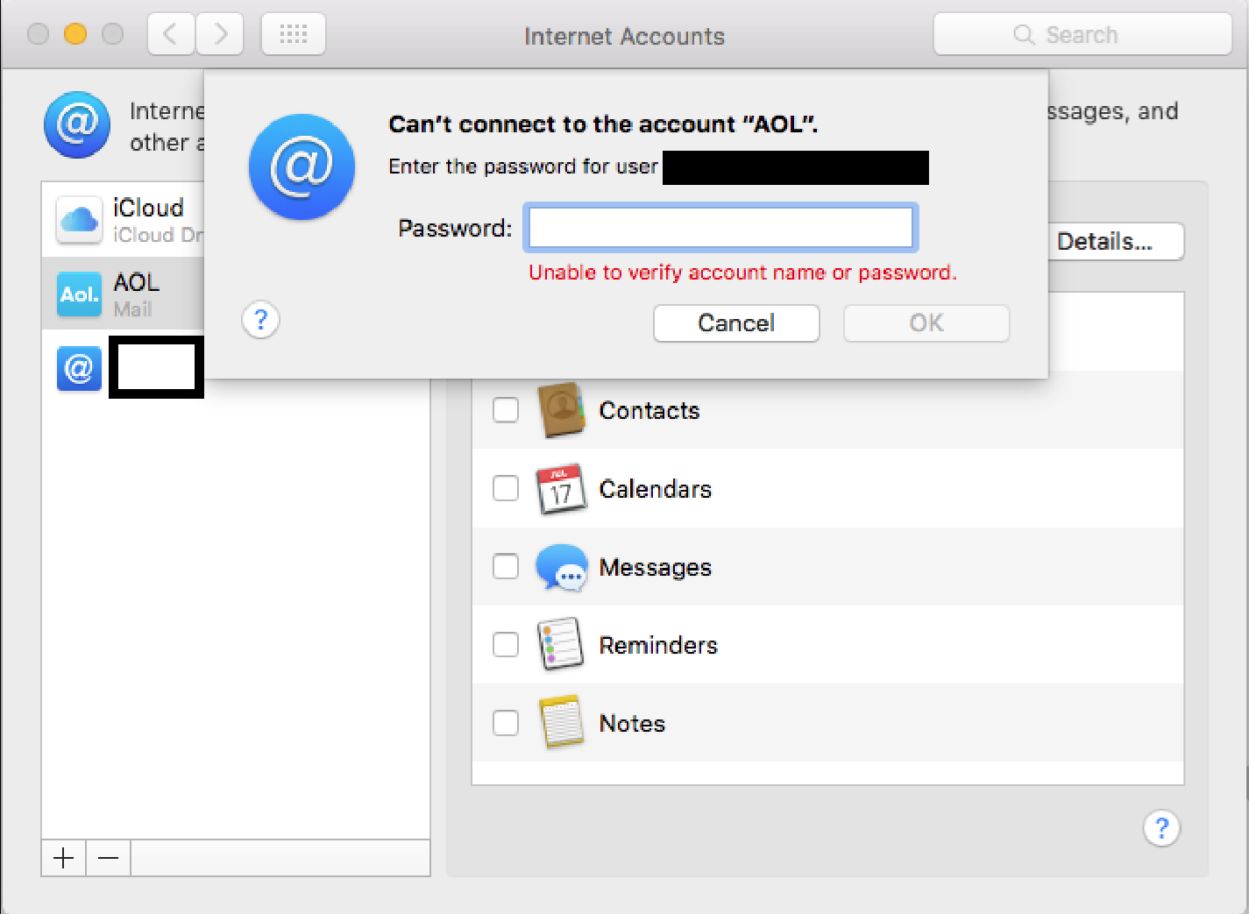
Task: Enable the Calendars checkbox
Action: point(506,488)
